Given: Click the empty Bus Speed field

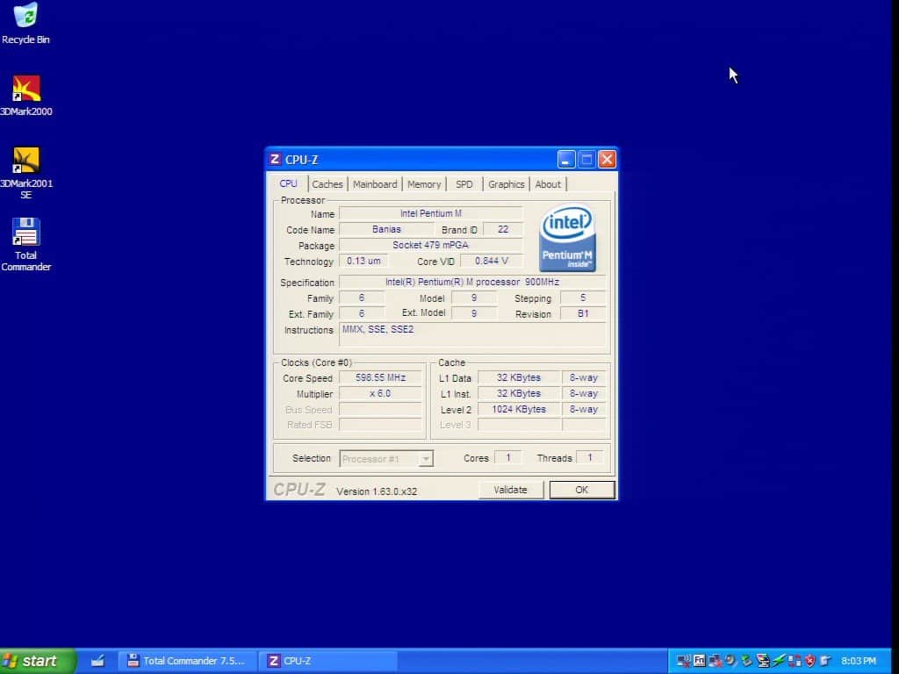Looking at the screenshot, I should (x=381, y=409).
